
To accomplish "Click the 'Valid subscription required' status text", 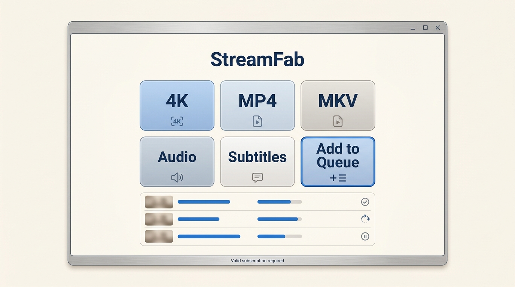I will point(257,261).
